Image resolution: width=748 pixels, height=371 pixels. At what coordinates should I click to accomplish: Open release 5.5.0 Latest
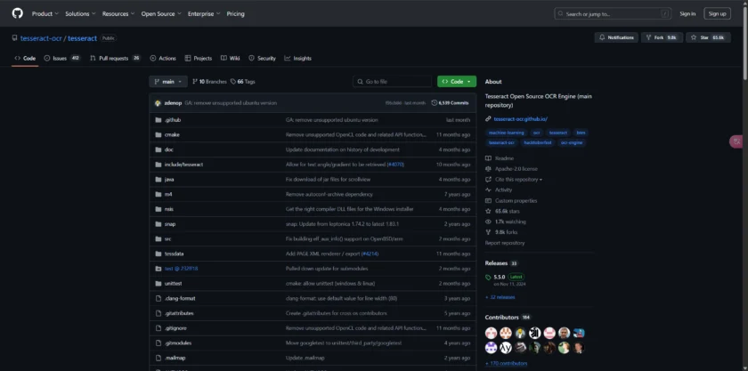point(505,280)
